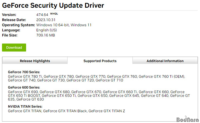Viewport: 200px width, 123px height.
Task: Click the version number 474.64
Action: [x=42, y=15]
